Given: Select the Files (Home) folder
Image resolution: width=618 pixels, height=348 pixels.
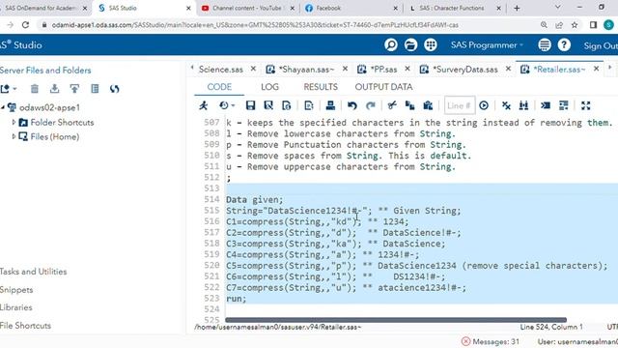Looking at the screenshot, I should coord(54,137).
